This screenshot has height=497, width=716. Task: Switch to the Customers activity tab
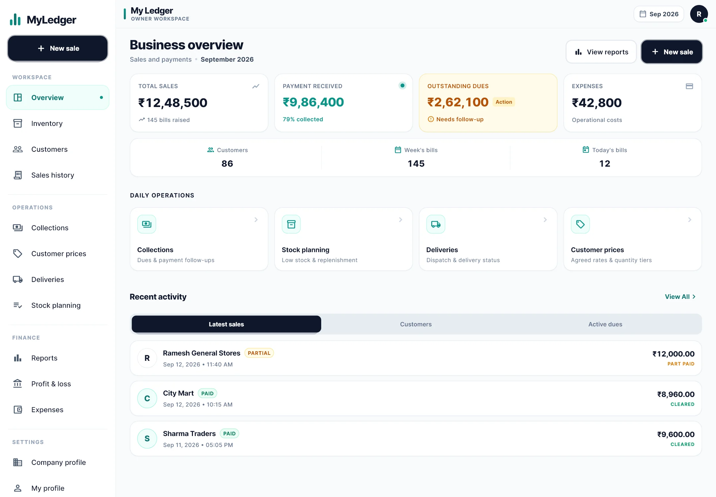tap(416, 324)
